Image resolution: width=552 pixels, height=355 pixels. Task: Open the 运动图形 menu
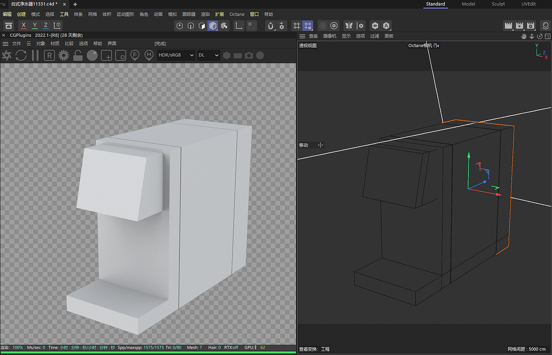tap(125, 14)
